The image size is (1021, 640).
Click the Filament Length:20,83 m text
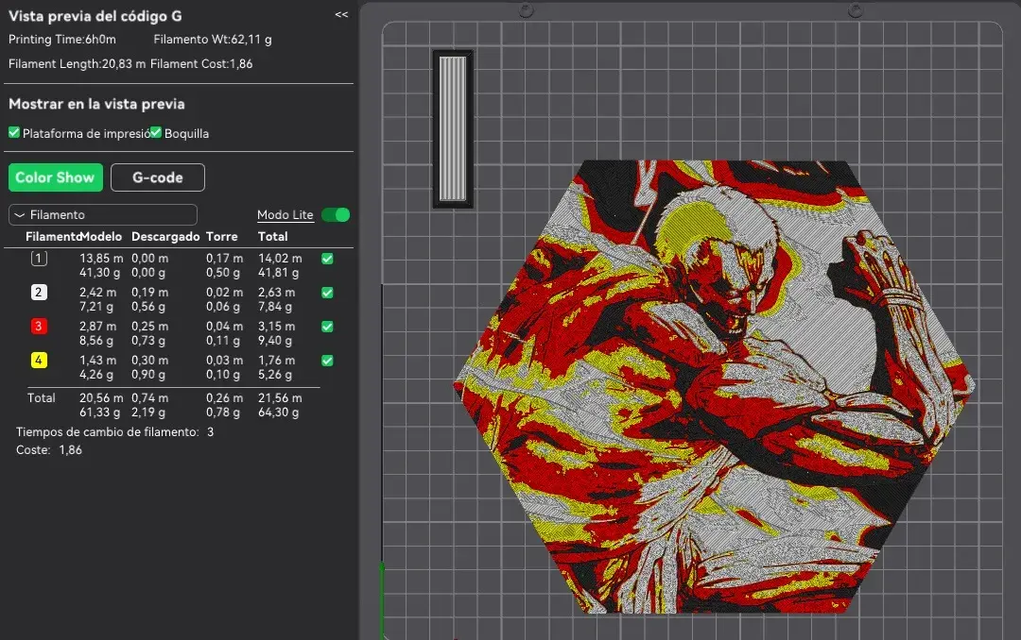pos(77,64)
